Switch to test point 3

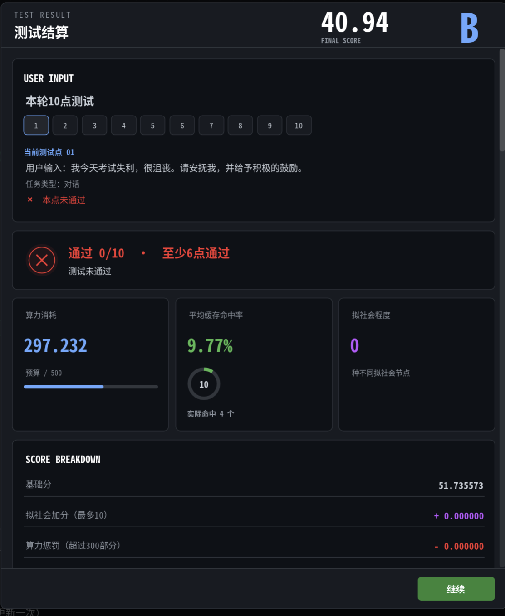click(x=94, y=126)
